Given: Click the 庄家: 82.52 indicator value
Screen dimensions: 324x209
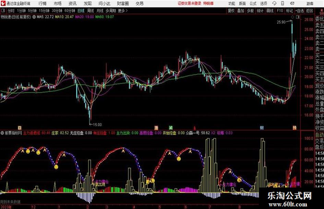Looking at the screenshot, I should [60, 133].
